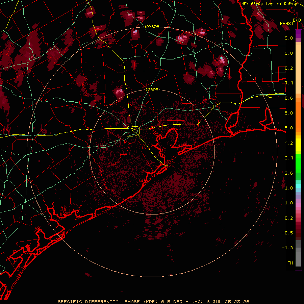The height and width of the screenshot is (304, 304).
Task: Click the 5.0 value on color scale
Action: tap(289, 128)
